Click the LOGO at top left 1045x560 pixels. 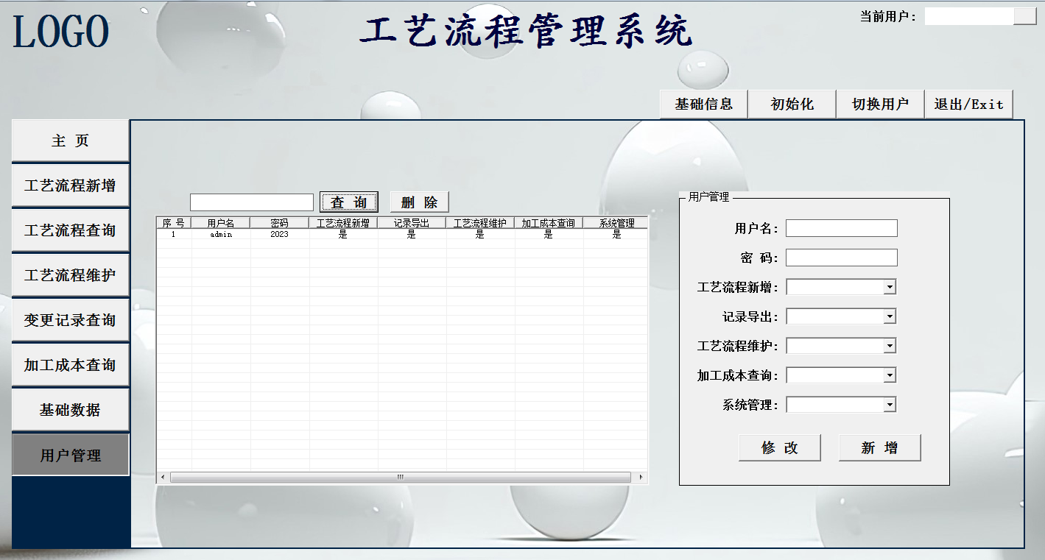tap(61, 32)
